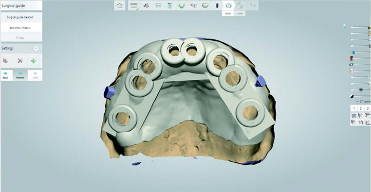
Task: Click the green plus add icon
Action: tap(34, 61)
